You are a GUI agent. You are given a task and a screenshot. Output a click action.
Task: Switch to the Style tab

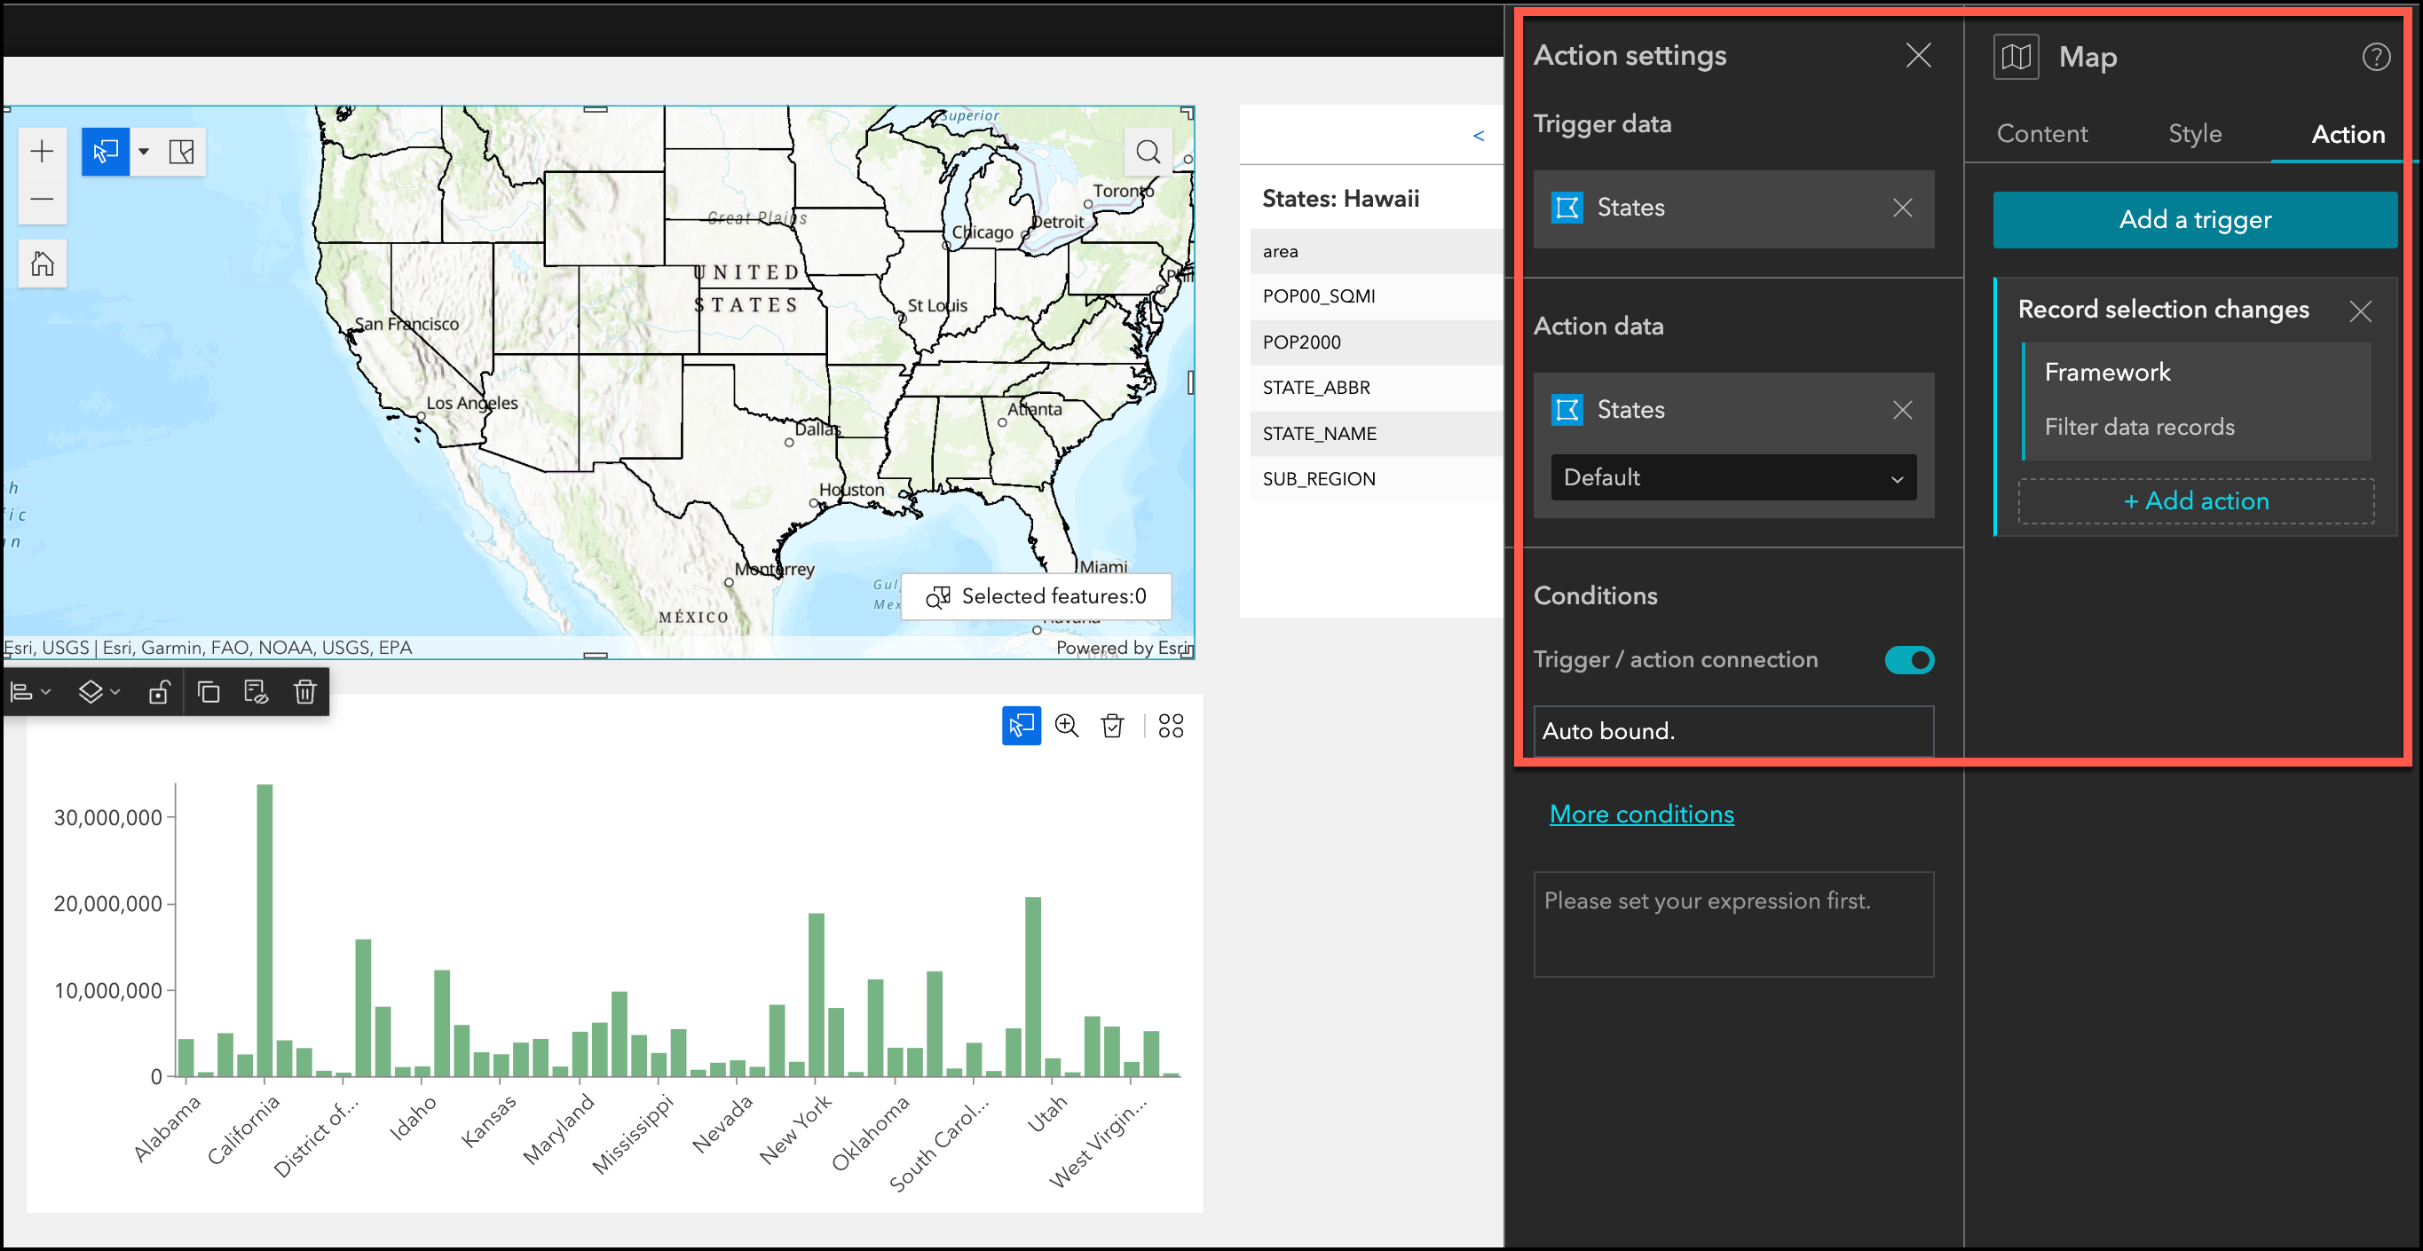pos(2194,134)
